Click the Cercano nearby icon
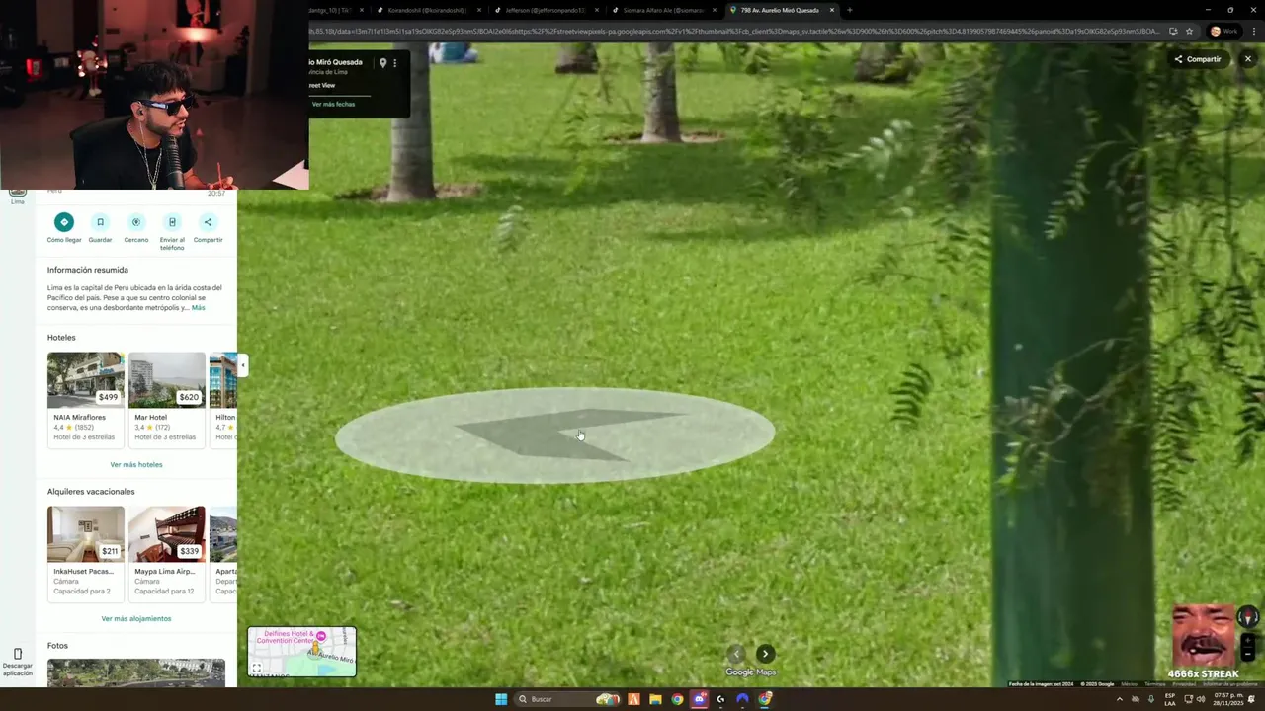 [136, 222]
